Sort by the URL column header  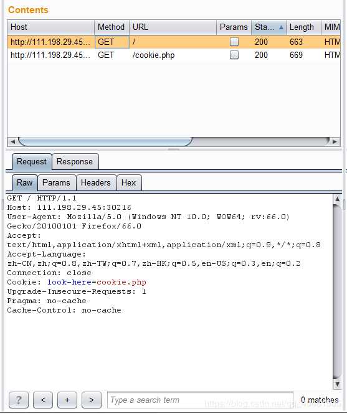[173, 27]
